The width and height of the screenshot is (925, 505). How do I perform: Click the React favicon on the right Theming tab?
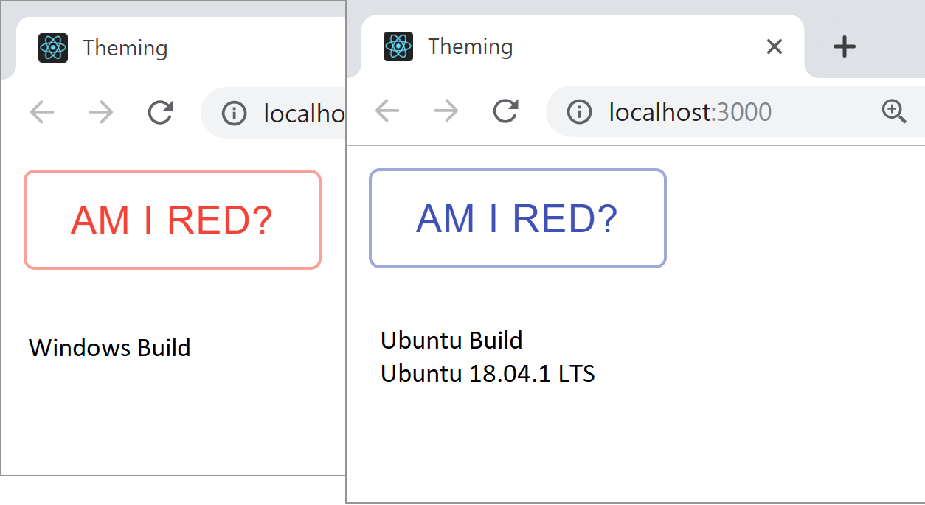point(398,46)
